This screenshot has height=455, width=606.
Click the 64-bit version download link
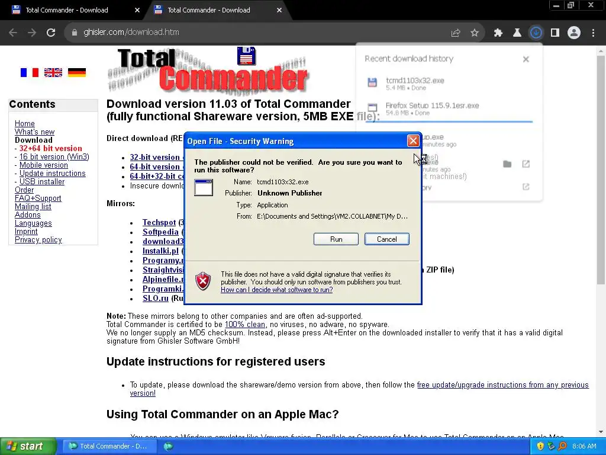pos(156,166)
